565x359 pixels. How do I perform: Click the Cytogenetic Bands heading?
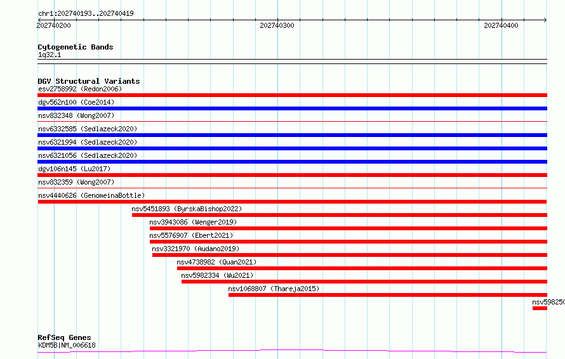pyautogui.click(x=76, y=47)
